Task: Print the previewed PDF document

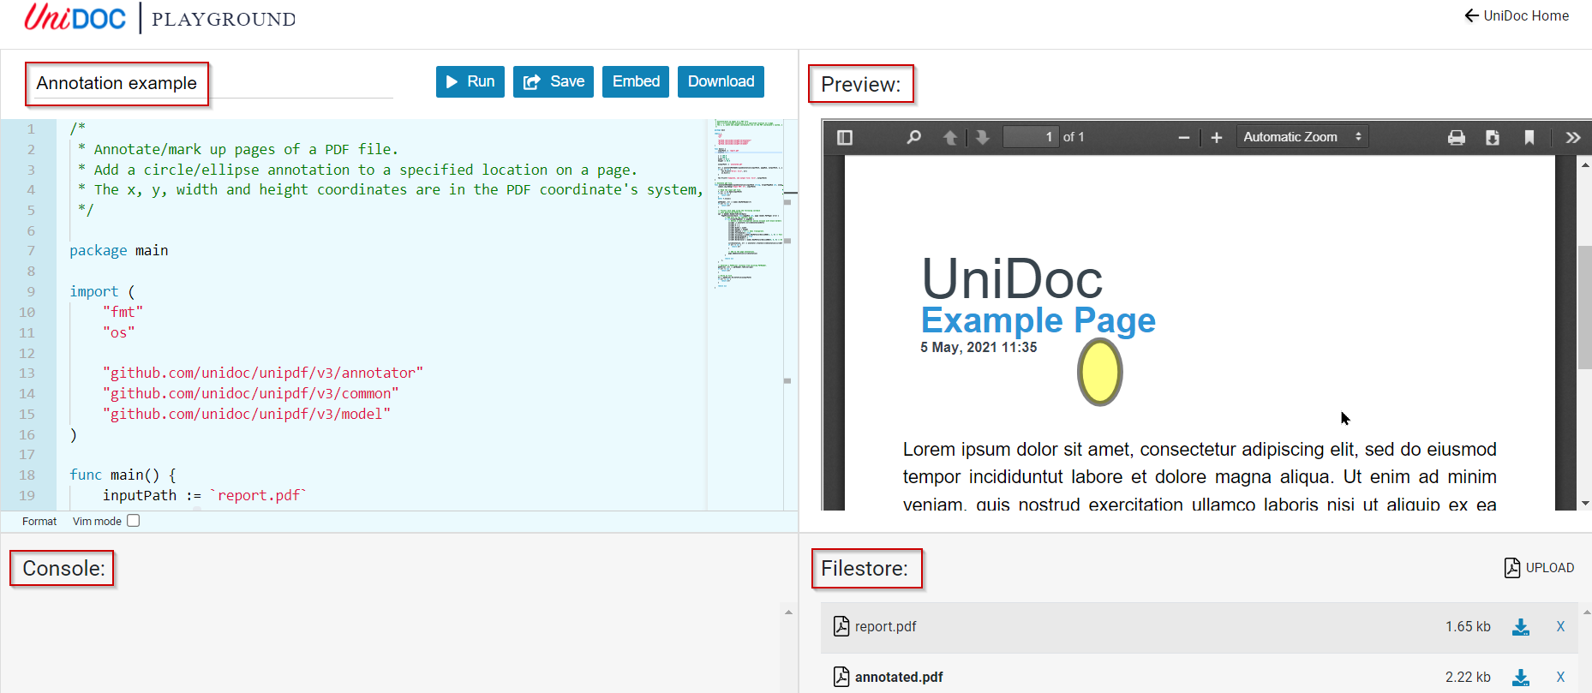Action: pyautogui.click(x=1456, y=137)
